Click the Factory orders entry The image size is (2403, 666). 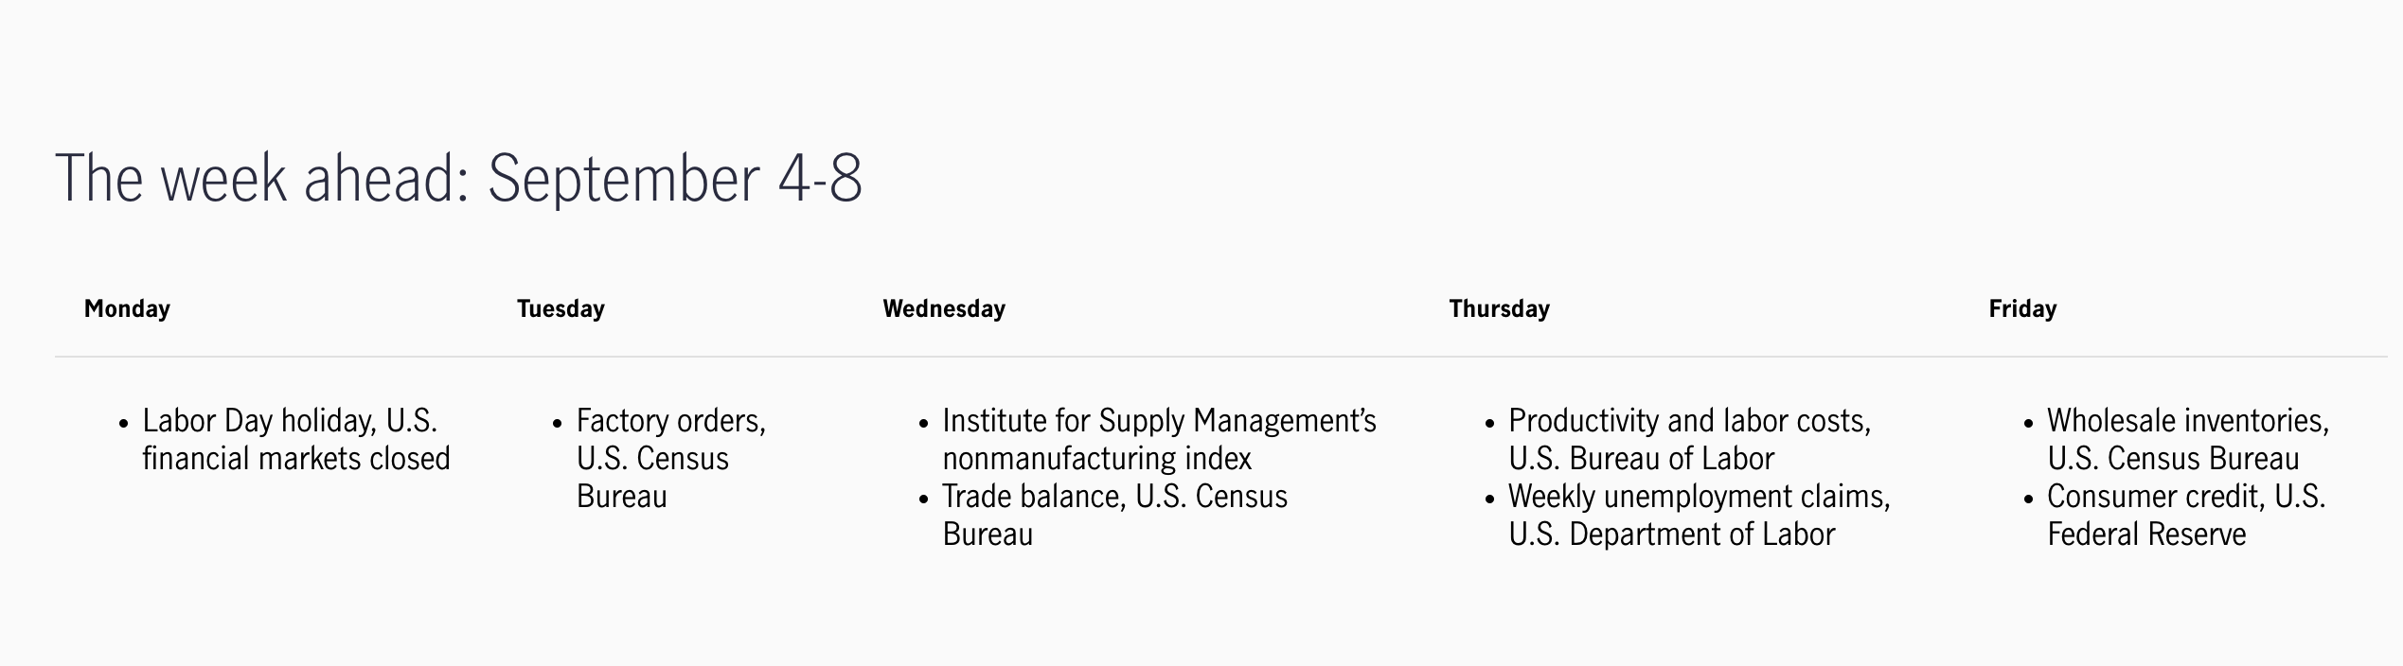pos(671,458)
